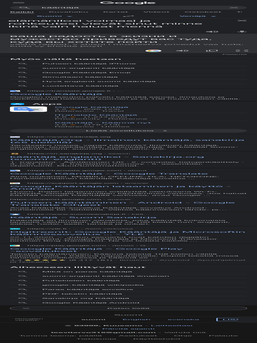Tap the microphone icon for voice input
Image resolution: width=257 pixels, height=343 pixels.
242,31
